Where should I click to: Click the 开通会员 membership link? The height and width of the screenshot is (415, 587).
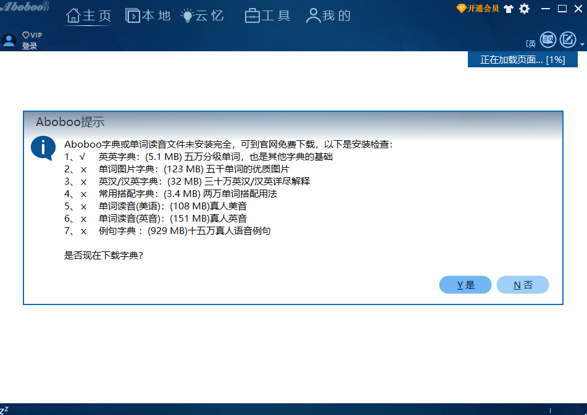point(478,8)
